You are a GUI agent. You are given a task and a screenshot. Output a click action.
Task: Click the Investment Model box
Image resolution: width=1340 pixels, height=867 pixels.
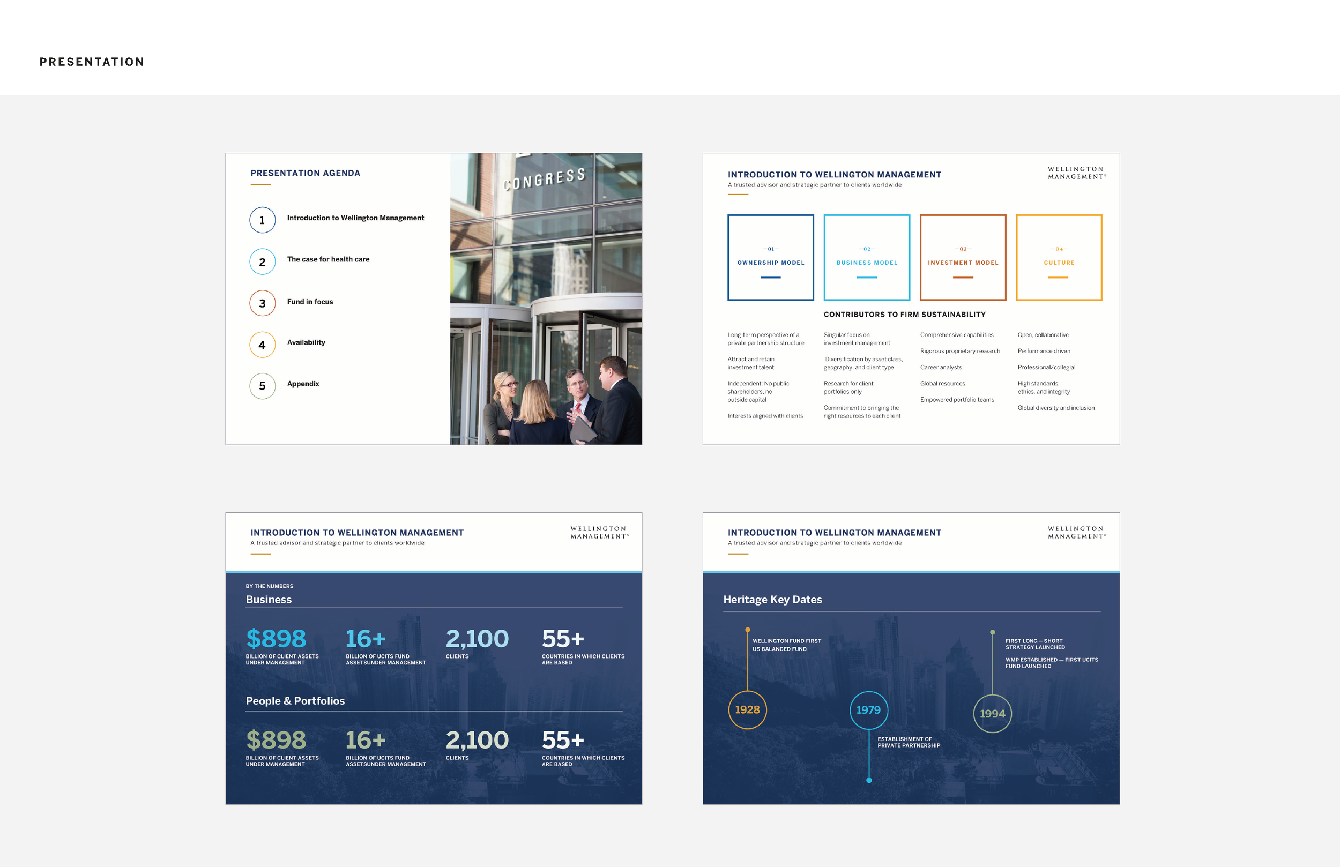[963, 257]
